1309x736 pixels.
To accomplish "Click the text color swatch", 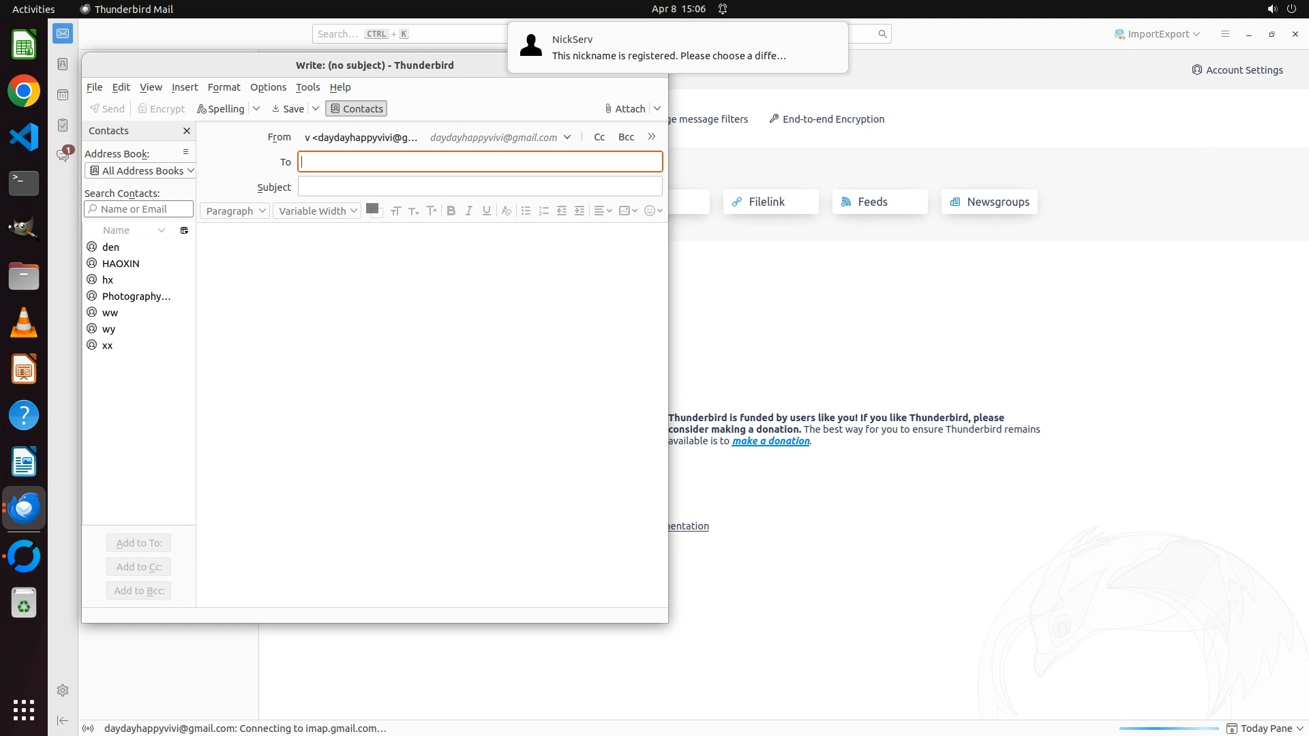I will pyautogui.click(x=372, y=209).
